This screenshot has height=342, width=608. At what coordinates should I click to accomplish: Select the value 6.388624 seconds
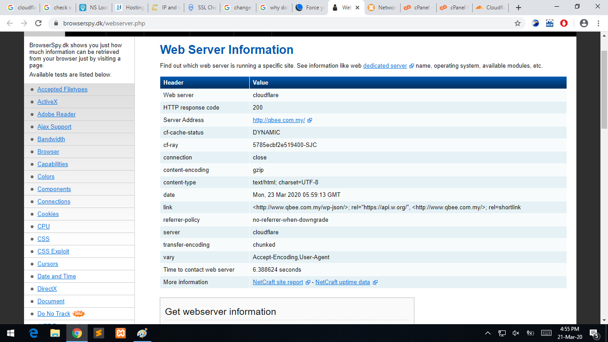click(277, 270)
